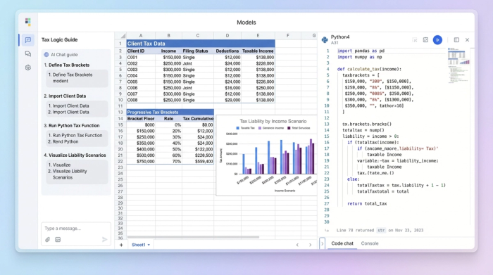Toggle the side panel layout icon
This screenshot has height=275, width=493.
point(456,40)
